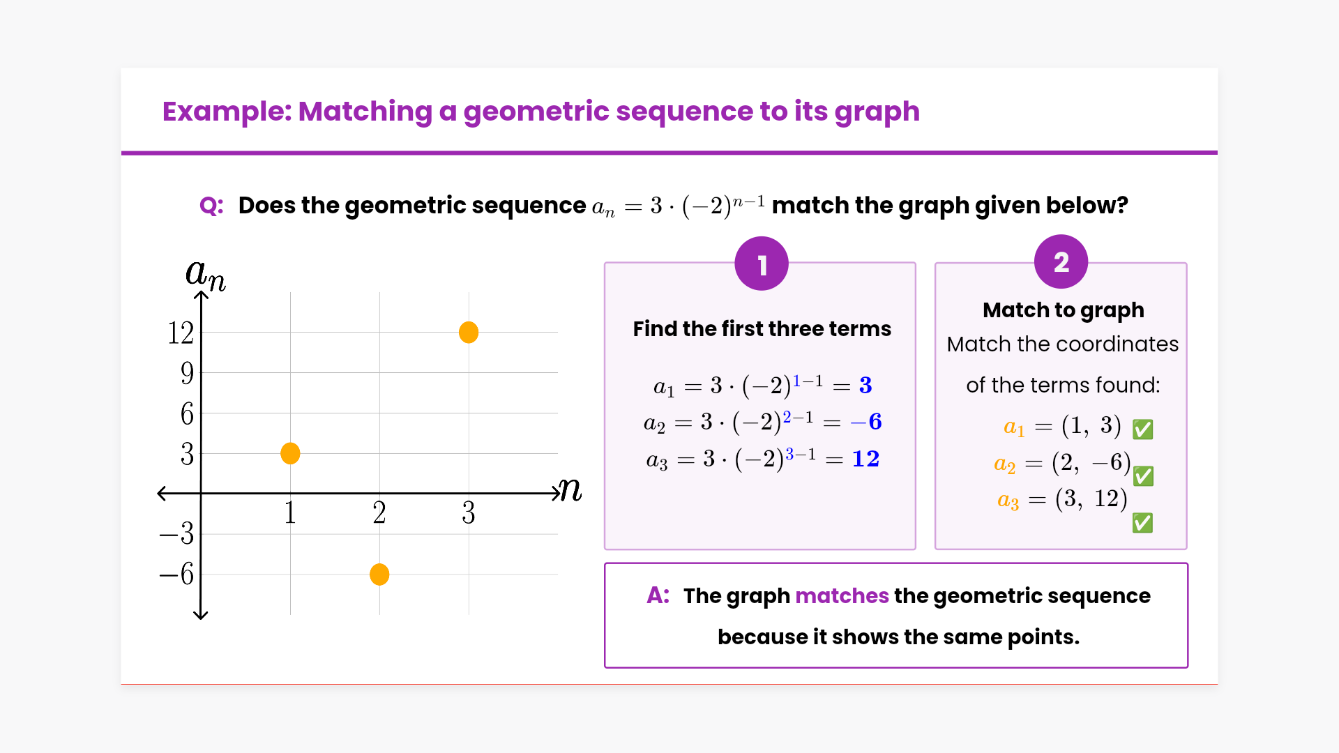Click the "Find the first three terms" heading
Image resolution: width=1339 pixels, height=753 pixels.
point(762,328)
